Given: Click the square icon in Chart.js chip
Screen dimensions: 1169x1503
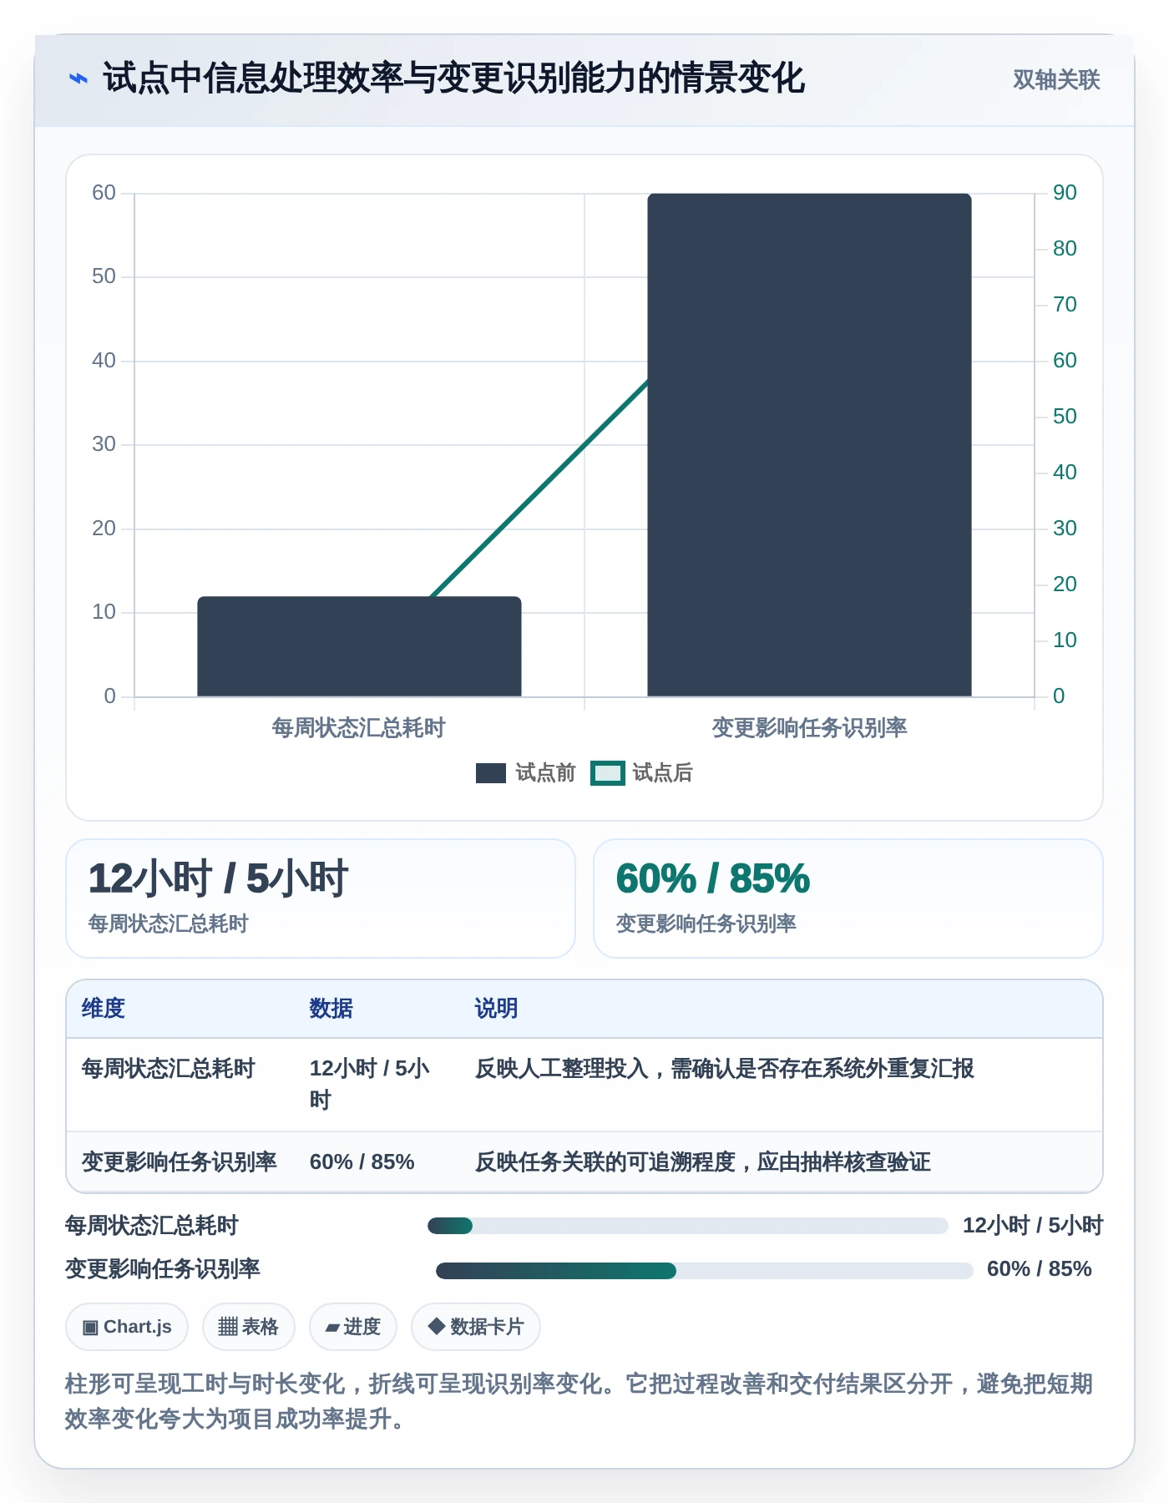Looking at the screenshot, I should (x=90, y=1328).
